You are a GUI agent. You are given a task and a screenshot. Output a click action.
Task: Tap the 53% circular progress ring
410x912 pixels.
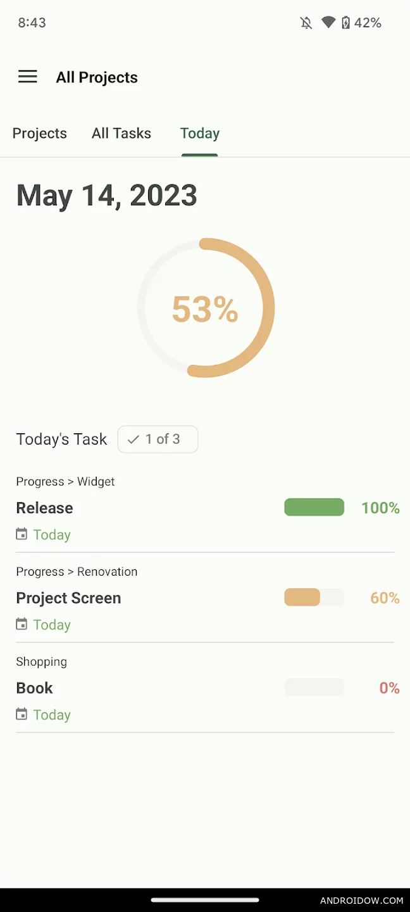(x=206, y=308)
